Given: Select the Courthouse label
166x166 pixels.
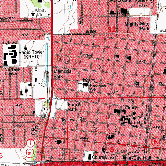Looking at the screenshot, I should coord(104,157).
